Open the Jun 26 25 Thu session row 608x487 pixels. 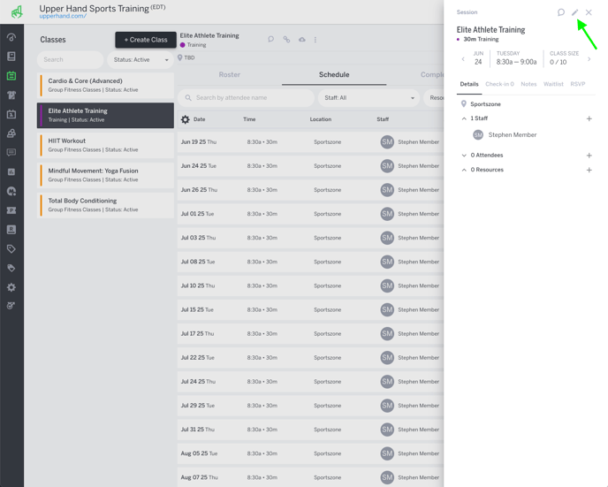(x=310, y=190)
